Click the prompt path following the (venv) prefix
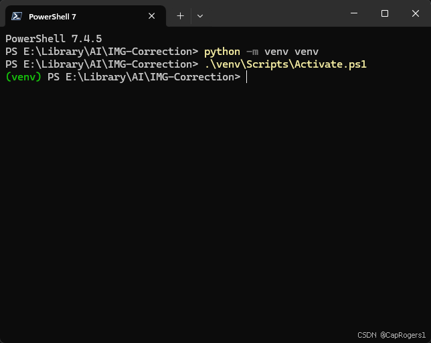 tap(144, 77)
